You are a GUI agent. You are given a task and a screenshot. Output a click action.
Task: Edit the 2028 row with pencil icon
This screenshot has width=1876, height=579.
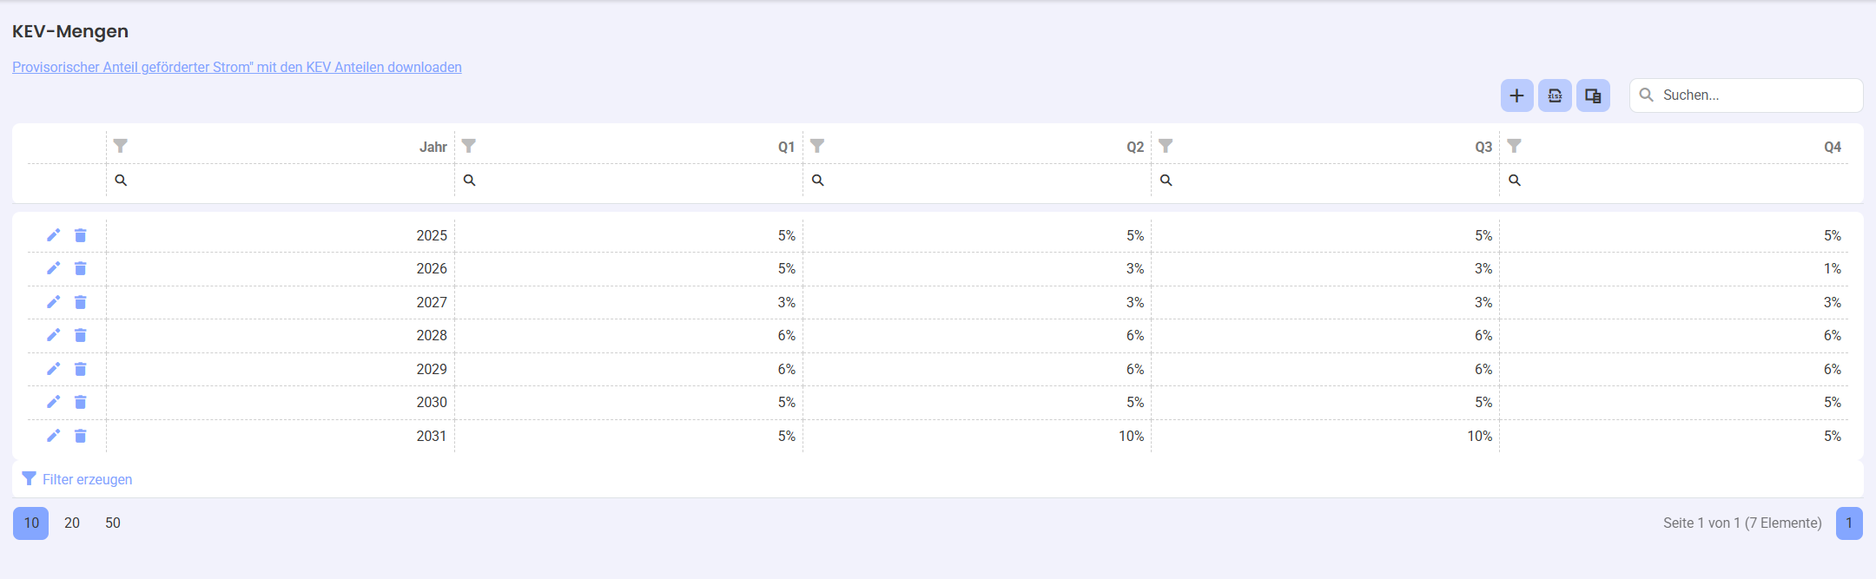(x=53, y=335)
